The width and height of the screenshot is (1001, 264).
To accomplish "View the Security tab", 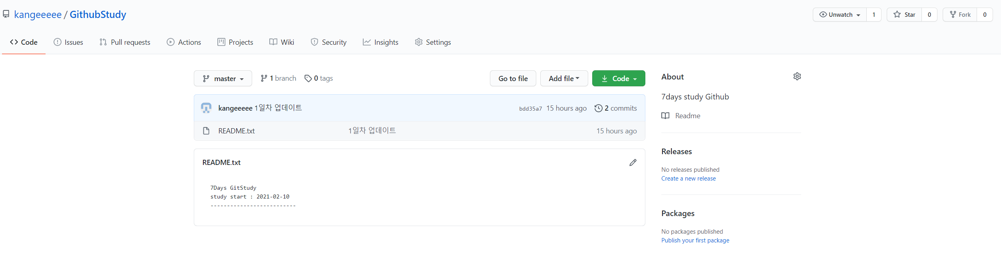I will click(328, 42).
